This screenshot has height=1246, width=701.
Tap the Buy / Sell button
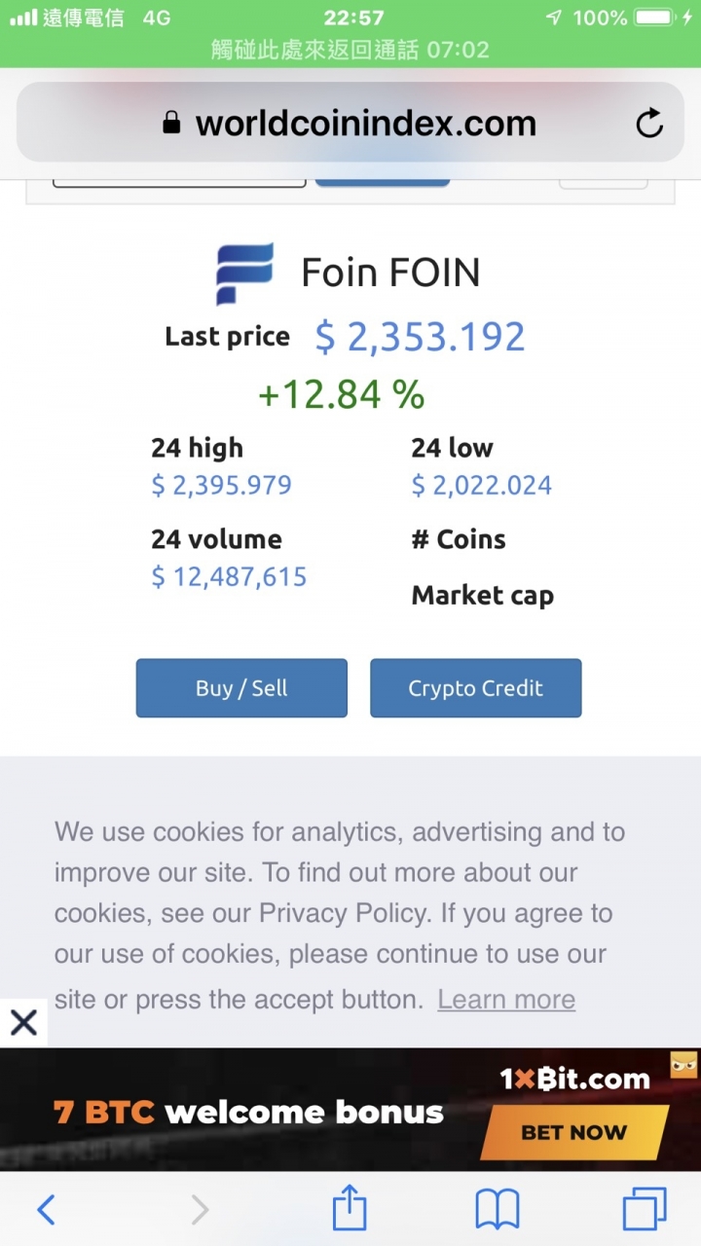click(241, 688)
